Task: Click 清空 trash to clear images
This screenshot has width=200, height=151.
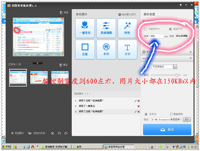Action: (63, 65)
